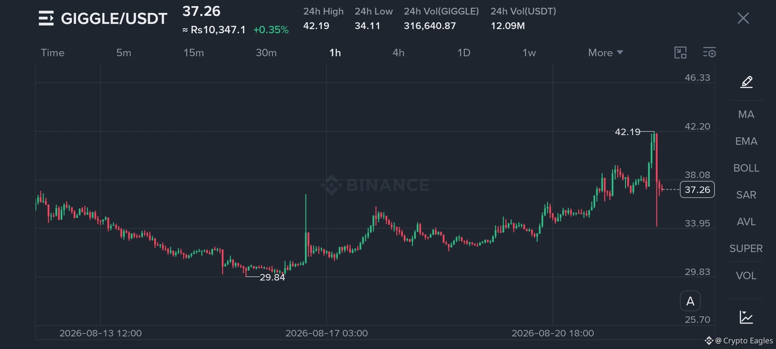Open the chart type line icon
This screenshot has height=349, width=776.
tap(746, 317)
